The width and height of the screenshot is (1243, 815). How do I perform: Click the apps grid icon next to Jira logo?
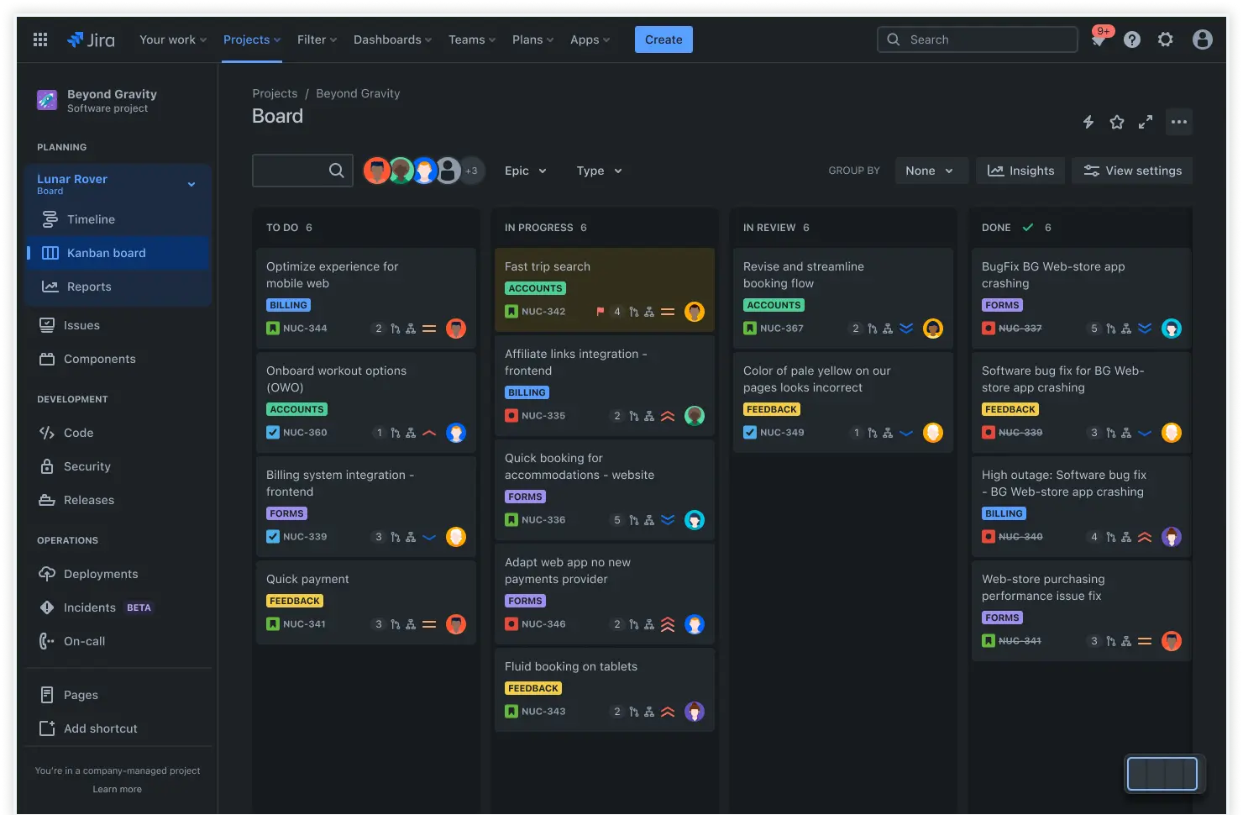pyautogui.click(x=39, y=39)
